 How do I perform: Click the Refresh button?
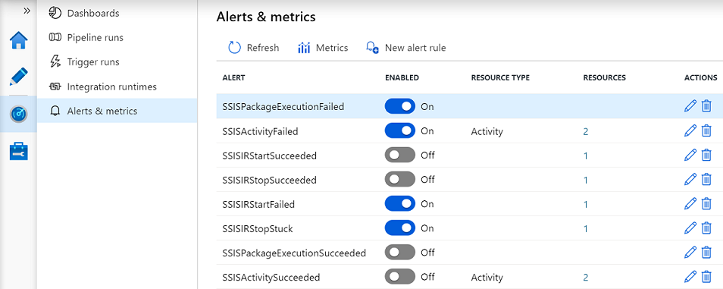tap(254, 48)
